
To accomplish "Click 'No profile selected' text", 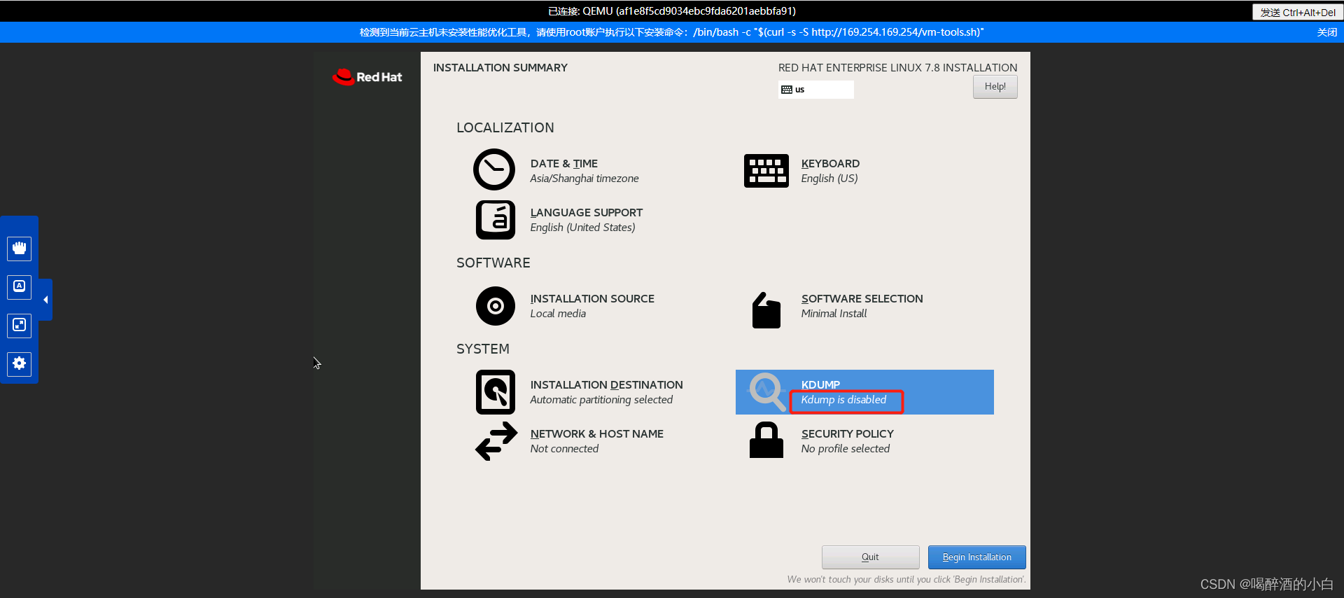I will (845, 449).
